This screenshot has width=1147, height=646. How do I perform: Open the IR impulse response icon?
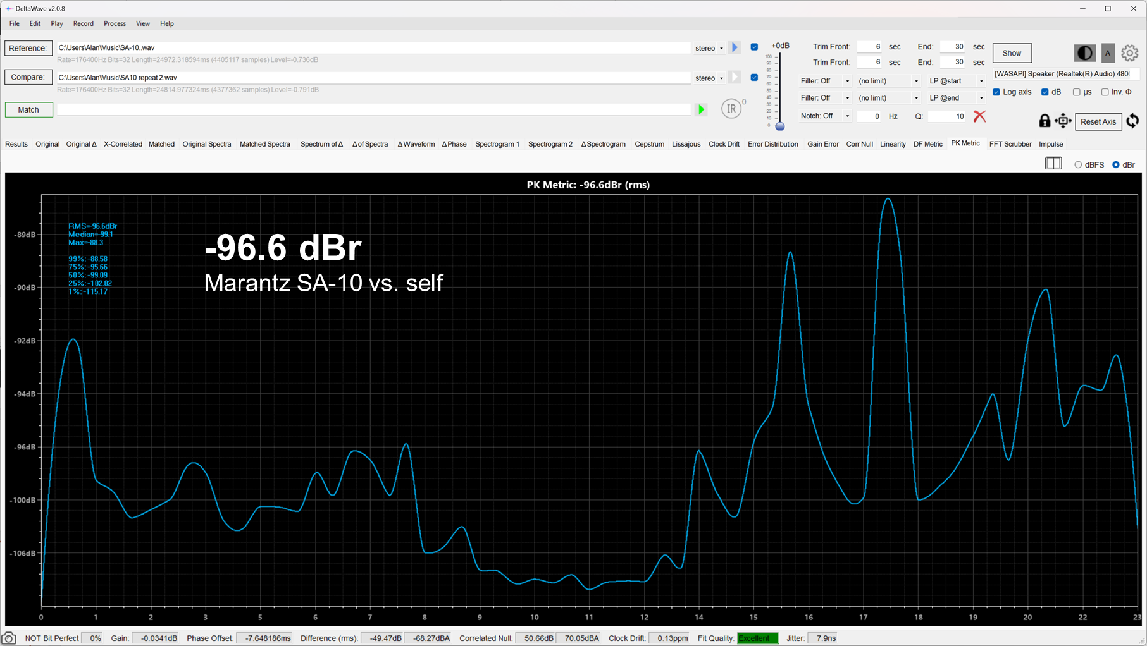tap(732, 109)
